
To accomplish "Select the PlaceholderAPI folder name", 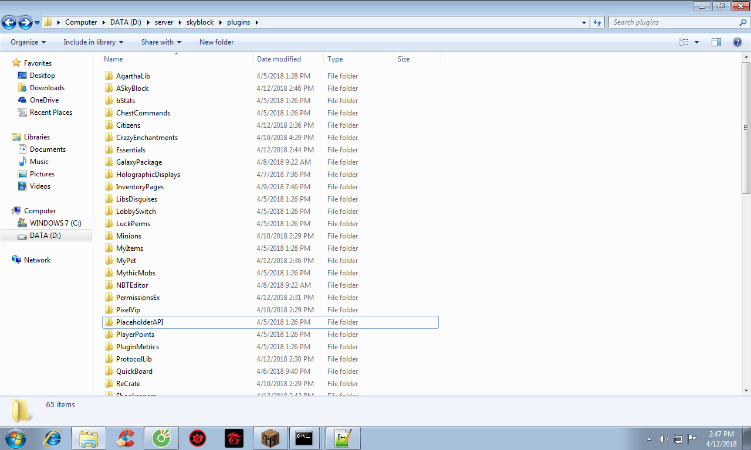I will [x=140, y=322].
